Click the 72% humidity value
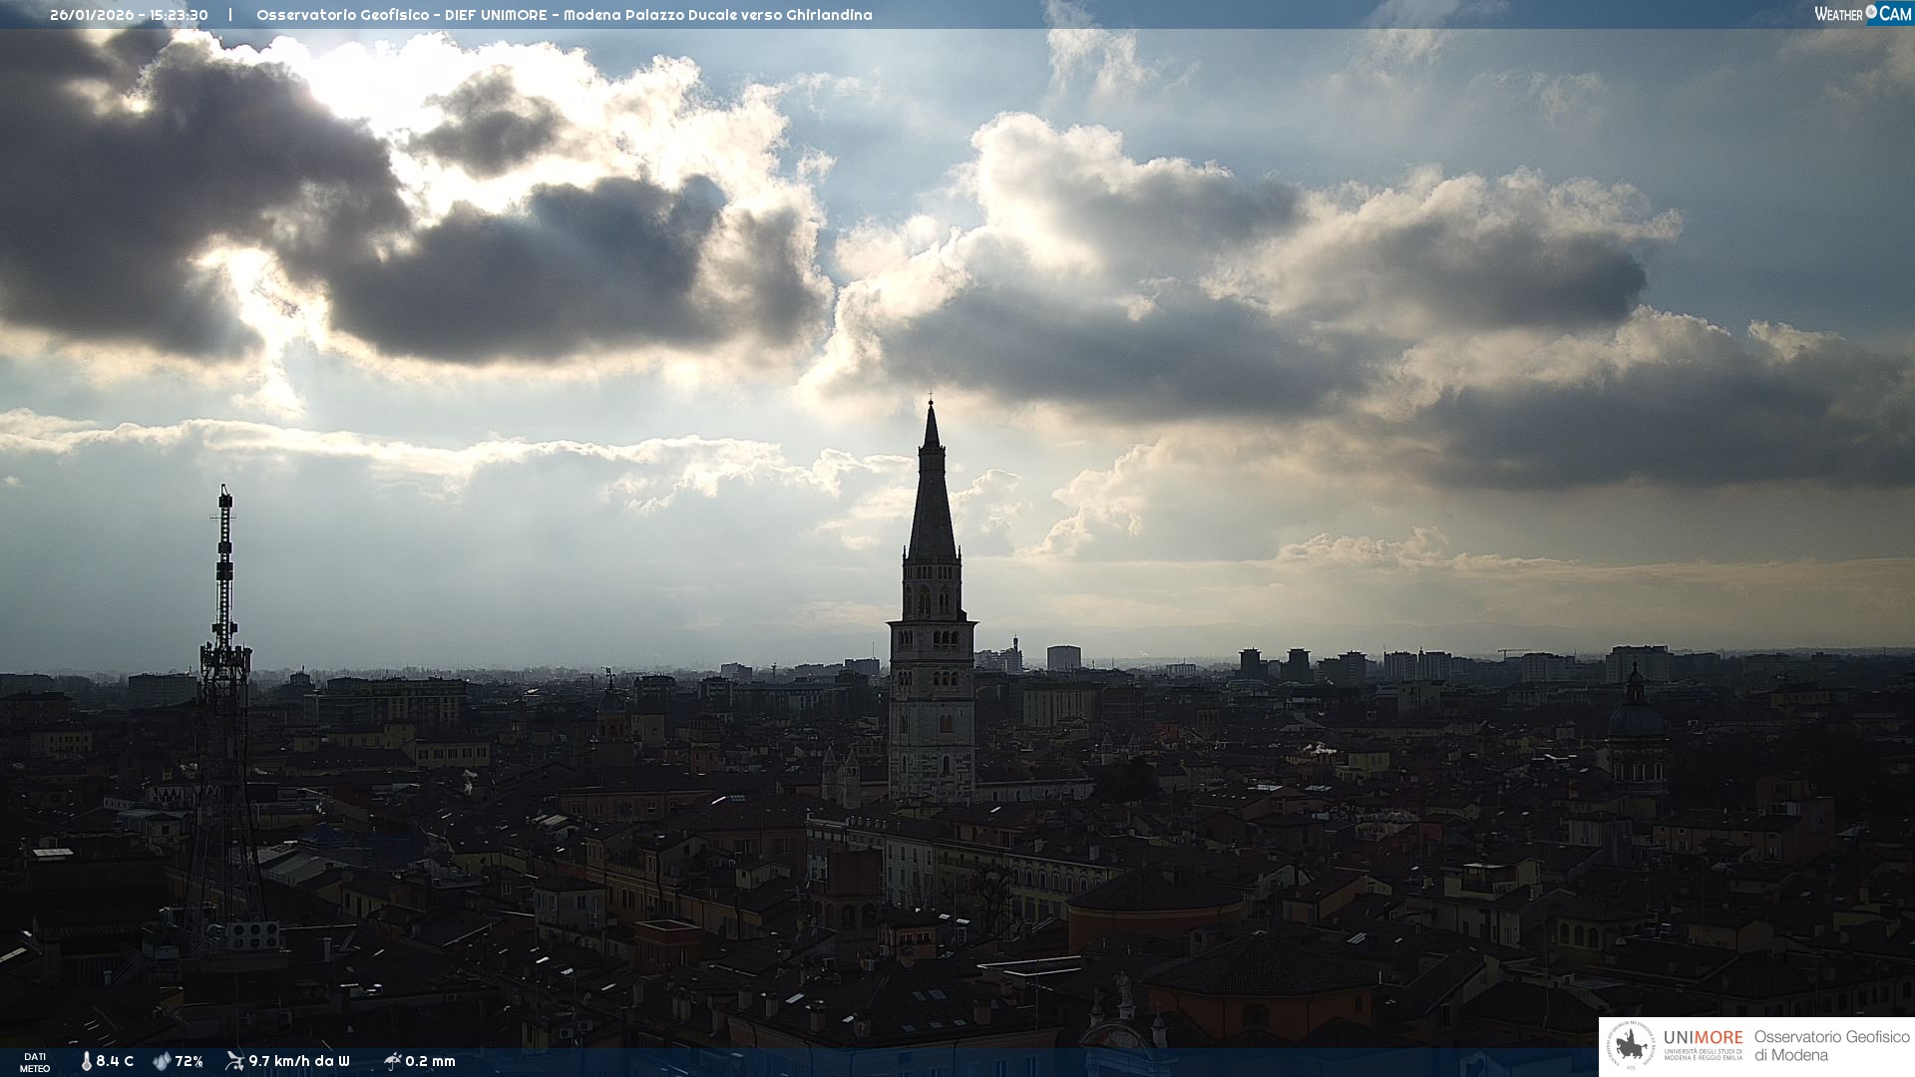 tap(190, 1062)
